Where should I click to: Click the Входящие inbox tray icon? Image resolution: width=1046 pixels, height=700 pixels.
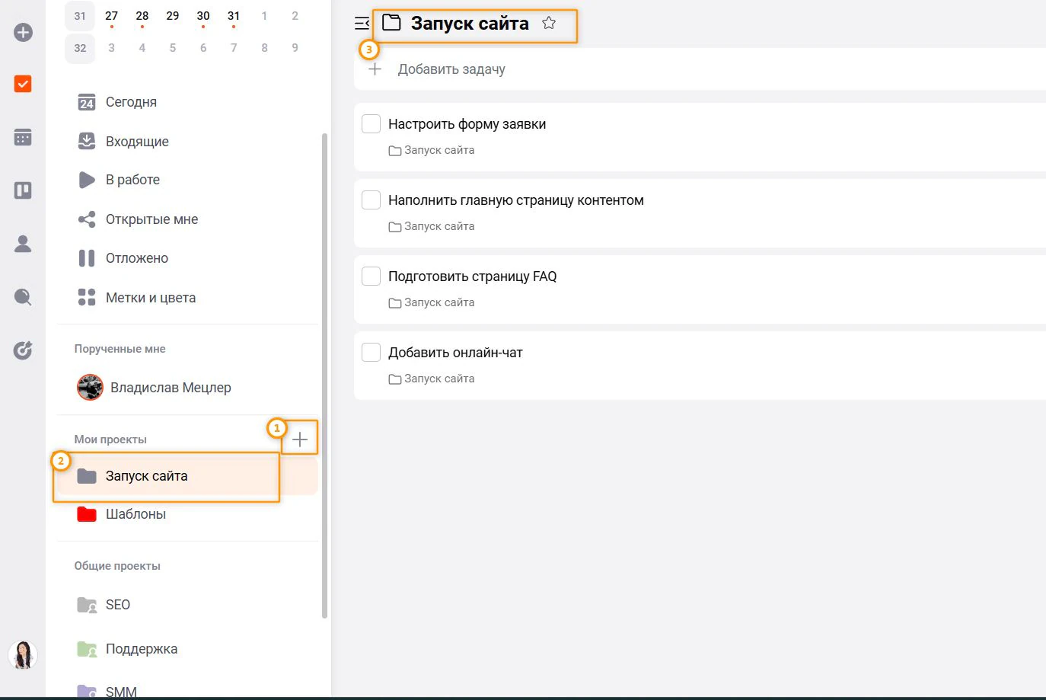pos(87,141)
